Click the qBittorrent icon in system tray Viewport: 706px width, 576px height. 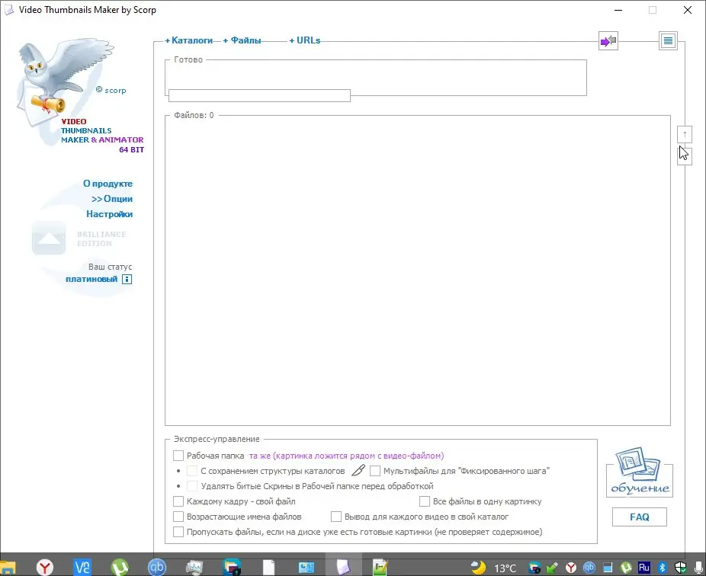coord(589,568)
